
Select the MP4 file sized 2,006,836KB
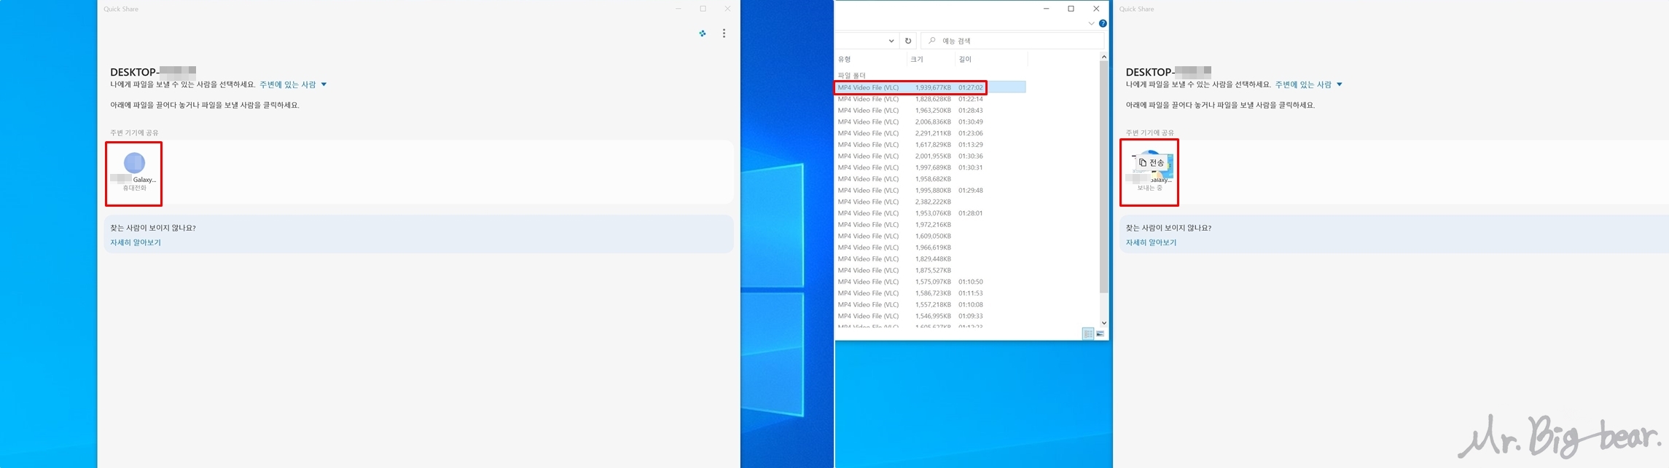click(930, 122)
